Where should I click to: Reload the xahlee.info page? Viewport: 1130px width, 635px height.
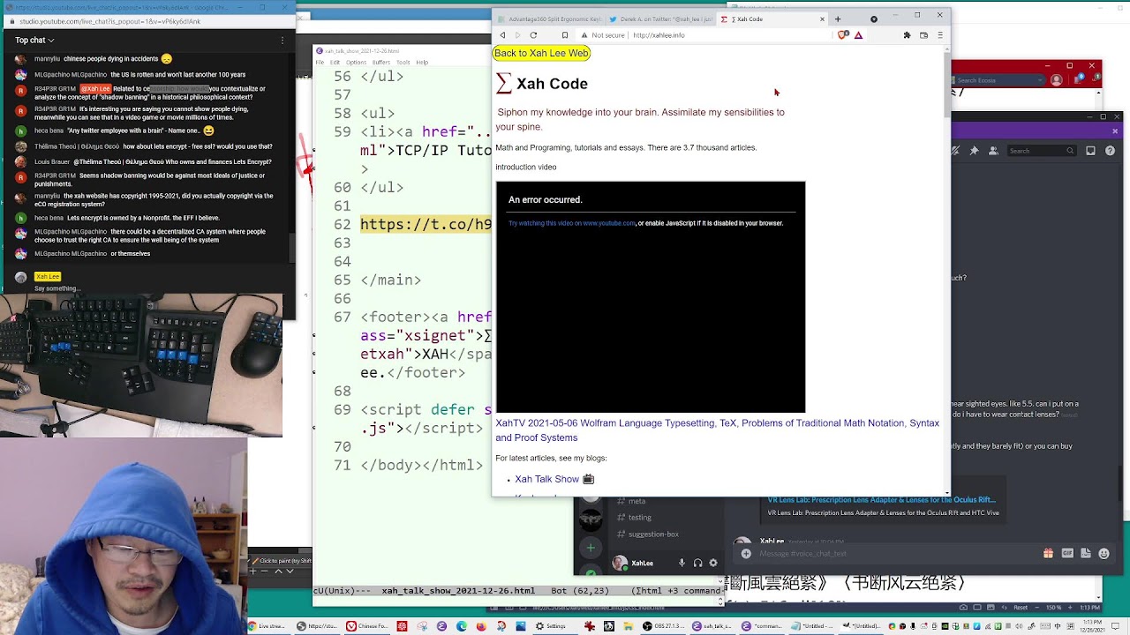point(533,35)
